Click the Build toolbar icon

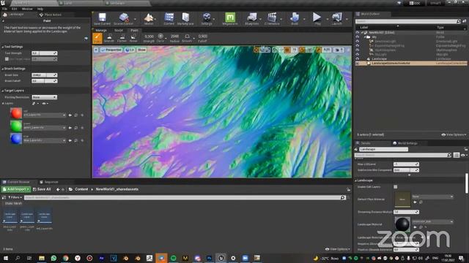tap(295, 19)
